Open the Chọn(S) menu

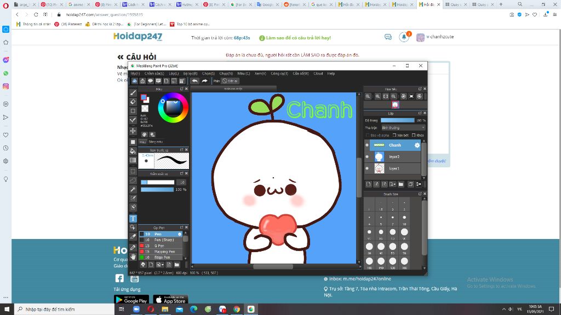pos(208,74)
